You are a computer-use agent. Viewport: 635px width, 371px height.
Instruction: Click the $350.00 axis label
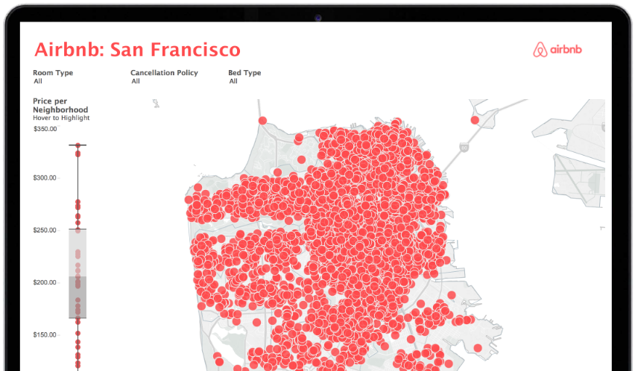45,129
